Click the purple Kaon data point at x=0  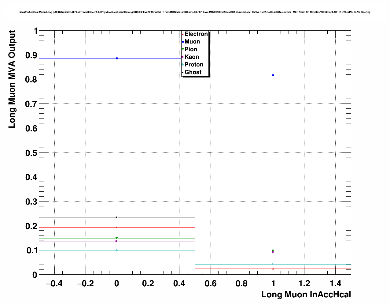116,241
